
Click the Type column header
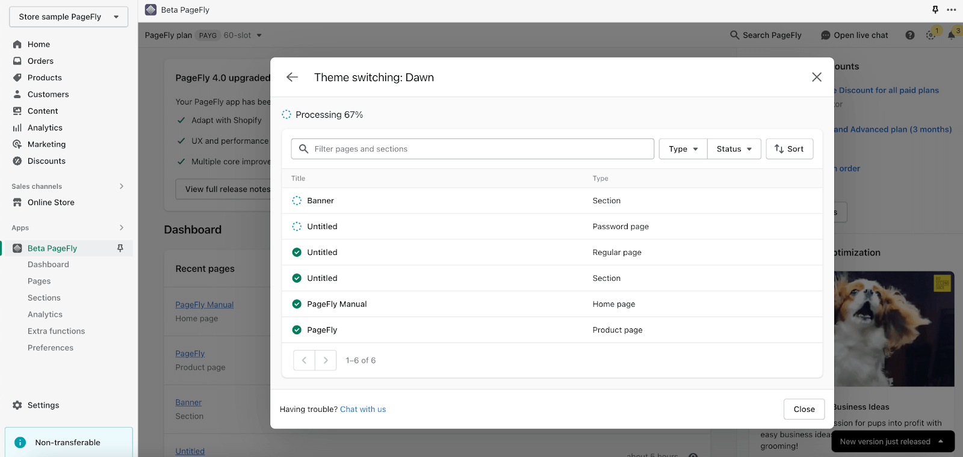pos(601,179)
